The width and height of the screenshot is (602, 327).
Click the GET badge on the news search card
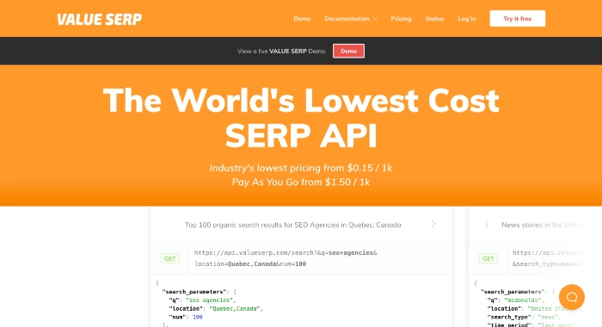(488, 258)
